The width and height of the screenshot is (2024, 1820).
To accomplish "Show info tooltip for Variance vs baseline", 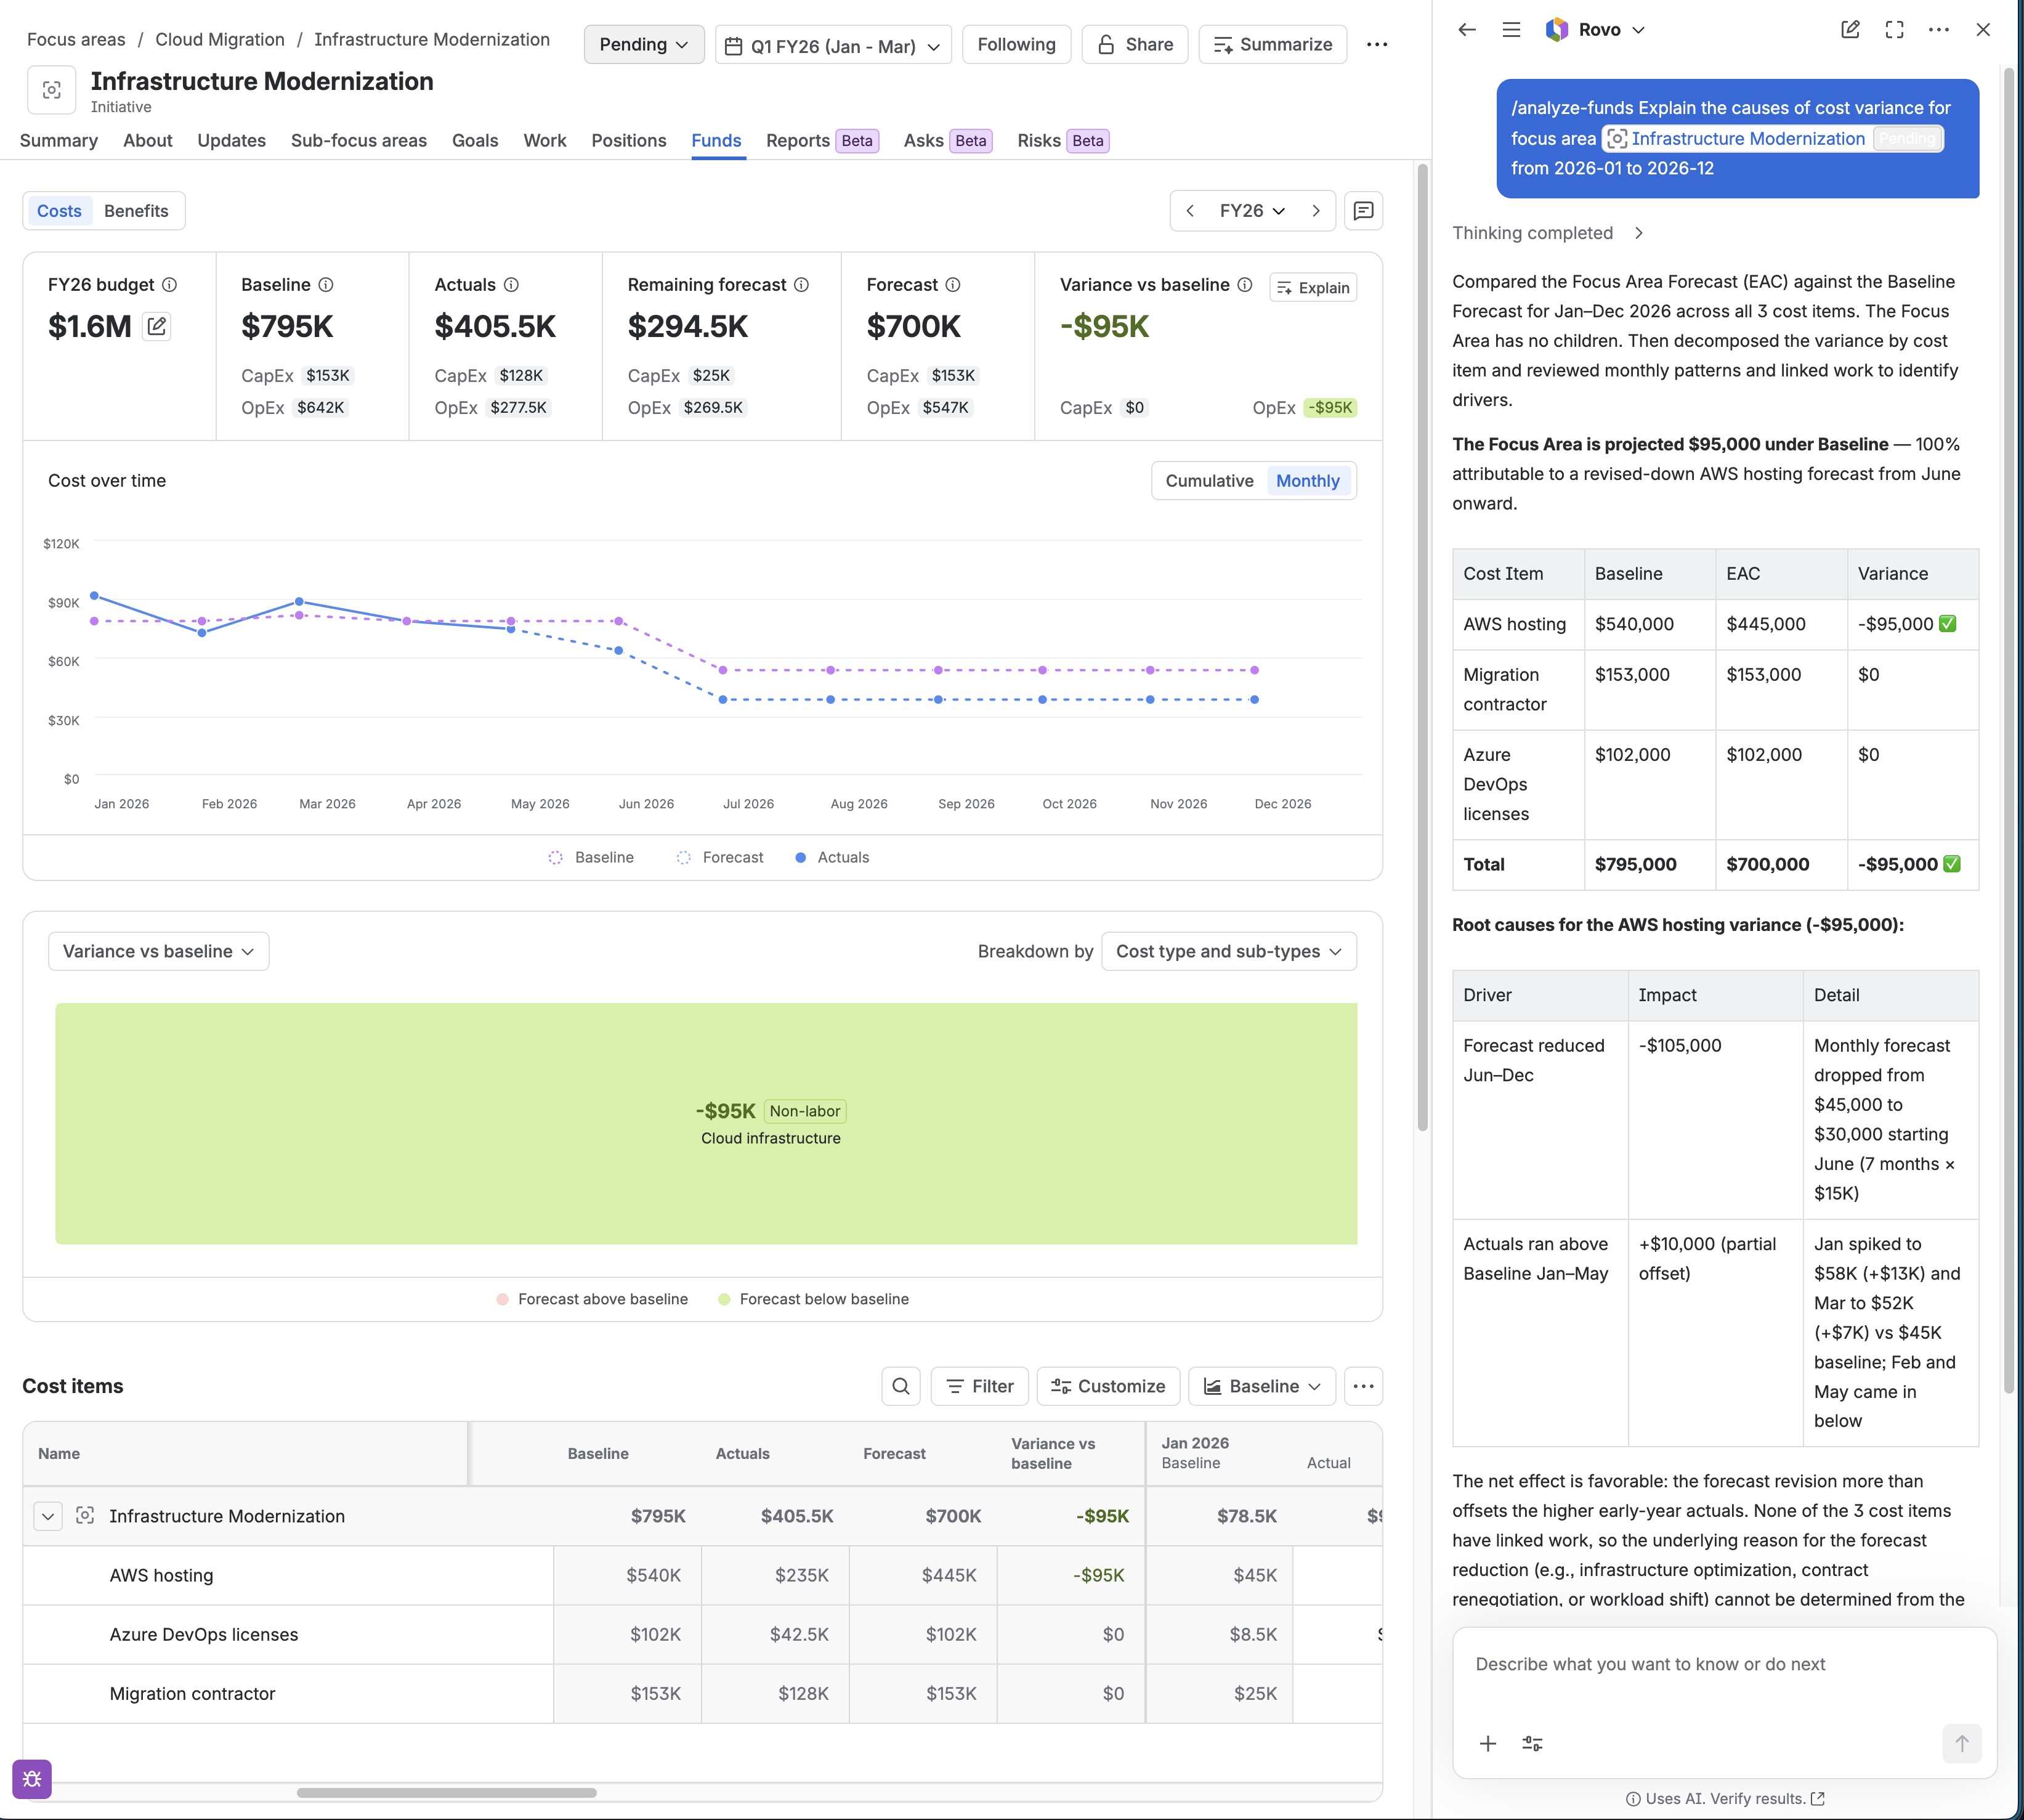I will click(1244, 285).
